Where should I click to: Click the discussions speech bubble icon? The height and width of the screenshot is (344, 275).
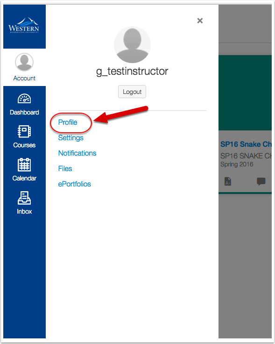pyautogui.click(x=261, y=181)
